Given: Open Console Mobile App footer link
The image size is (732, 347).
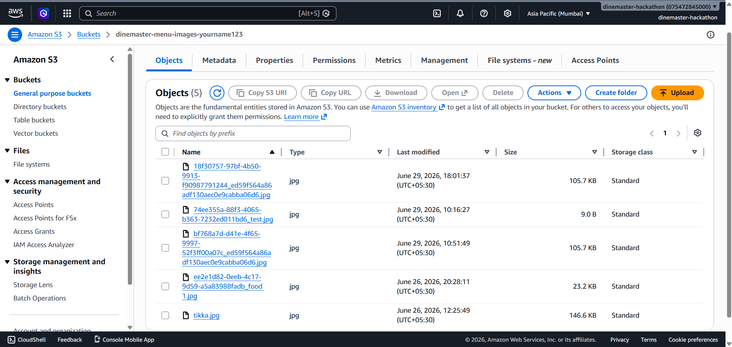Looking at the screenshot, I should [x=124, y=340].
